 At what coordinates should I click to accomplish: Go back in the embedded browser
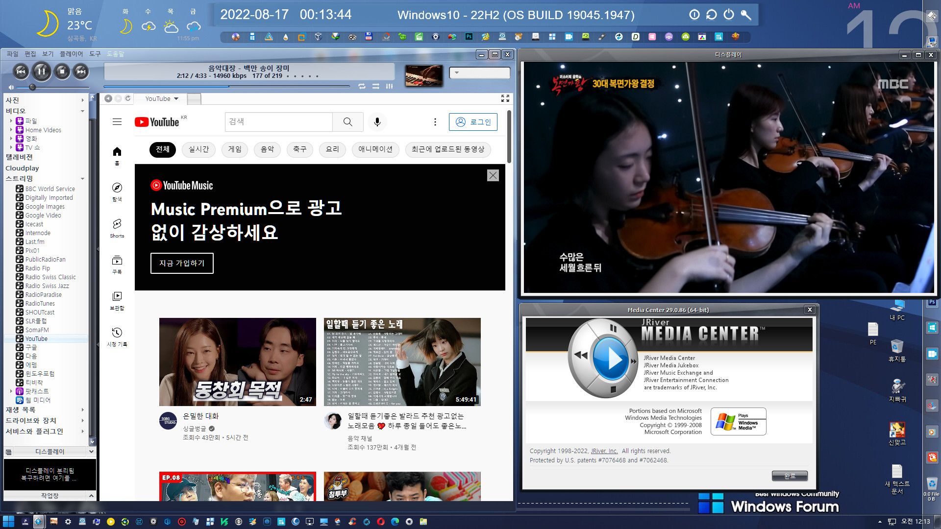[108, 98]
